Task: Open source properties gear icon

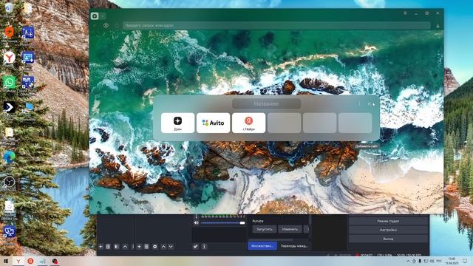Action: tap(155, 246)
